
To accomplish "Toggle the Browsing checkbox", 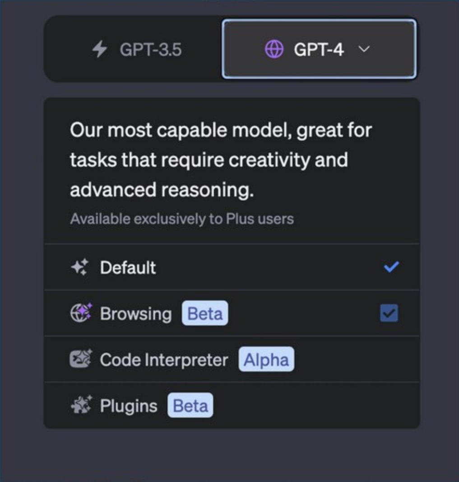I will click(389, 313).
